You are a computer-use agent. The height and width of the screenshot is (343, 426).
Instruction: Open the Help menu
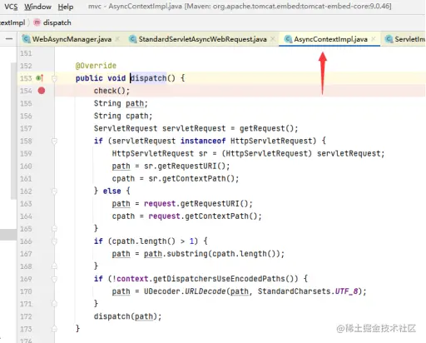(66, 7)
